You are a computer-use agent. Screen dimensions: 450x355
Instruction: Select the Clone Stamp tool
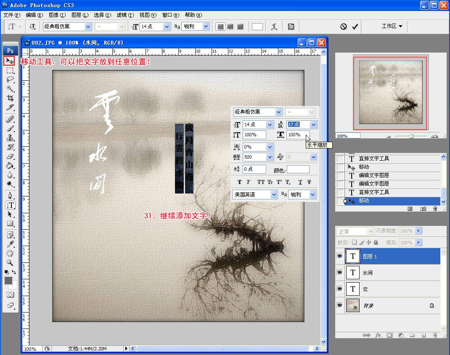10,138
